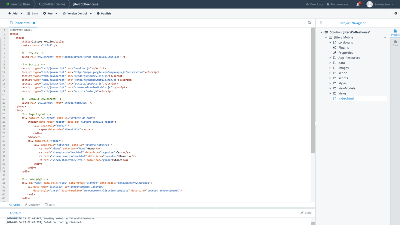Open Plugins in navigator
This screenshot has width=400, height=225.
pyautogui.click(x=343, y=48)
